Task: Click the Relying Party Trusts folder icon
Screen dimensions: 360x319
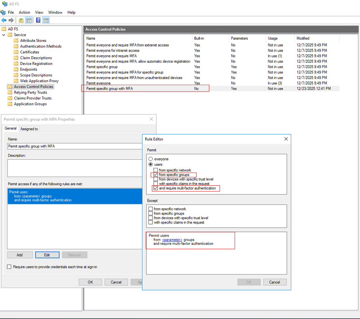Action: [10, 92]
